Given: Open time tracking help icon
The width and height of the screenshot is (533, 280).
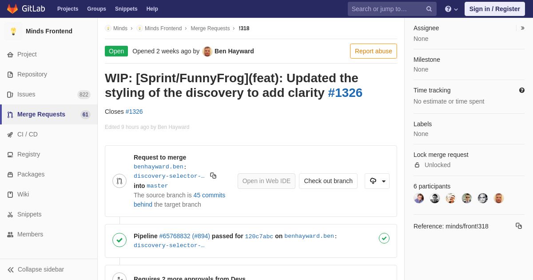Looking at the screenshot, I should point(521,90).
